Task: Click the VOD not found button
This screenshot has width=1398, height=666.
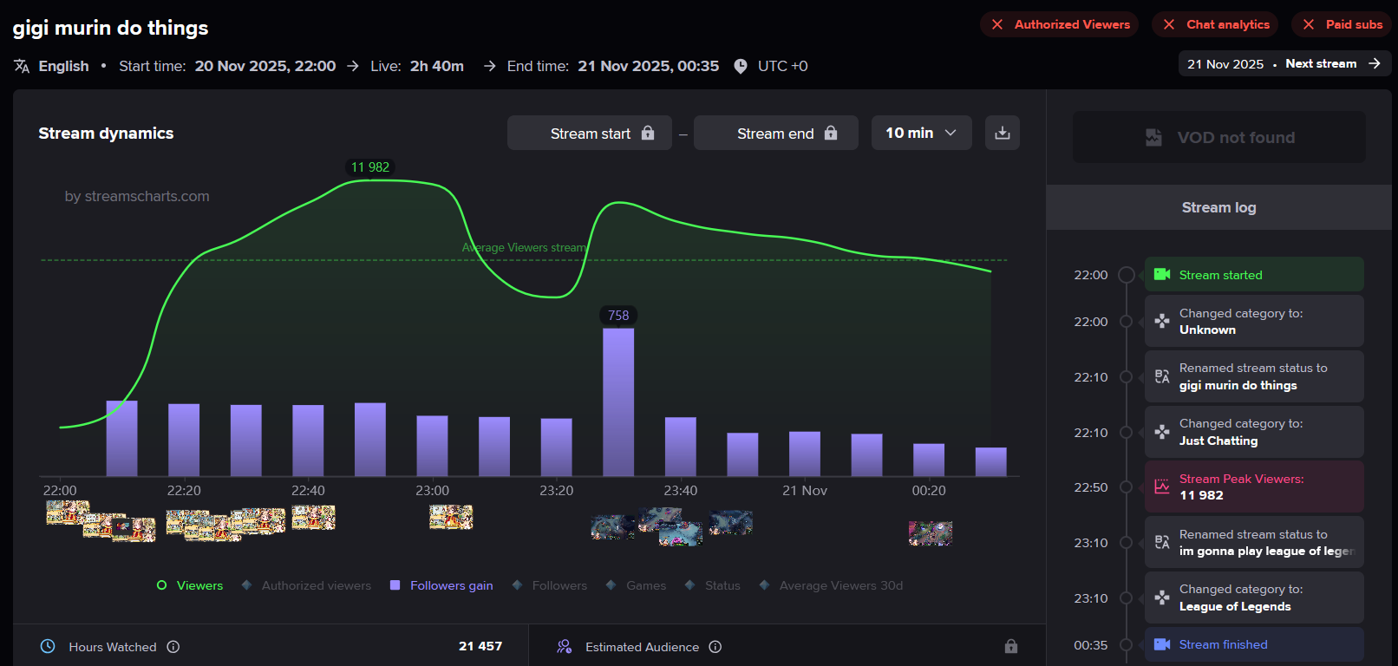Action: (x=1218, y=137)
